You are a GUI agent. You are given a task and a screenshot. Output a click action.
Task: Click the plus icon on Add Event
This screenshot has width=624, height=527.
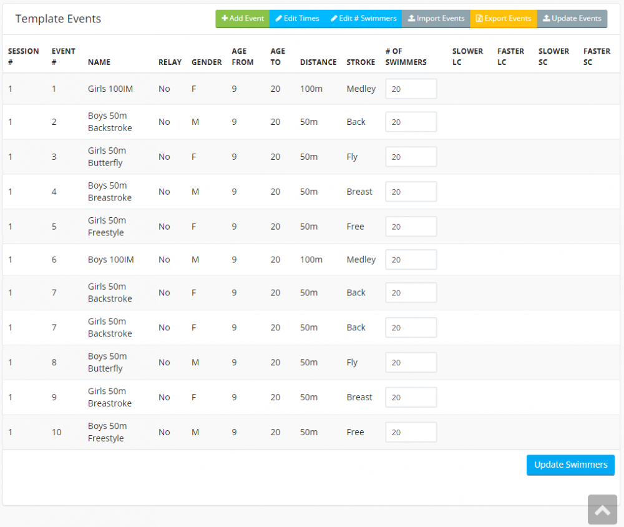pyautogui.click(x=224, y=19)
